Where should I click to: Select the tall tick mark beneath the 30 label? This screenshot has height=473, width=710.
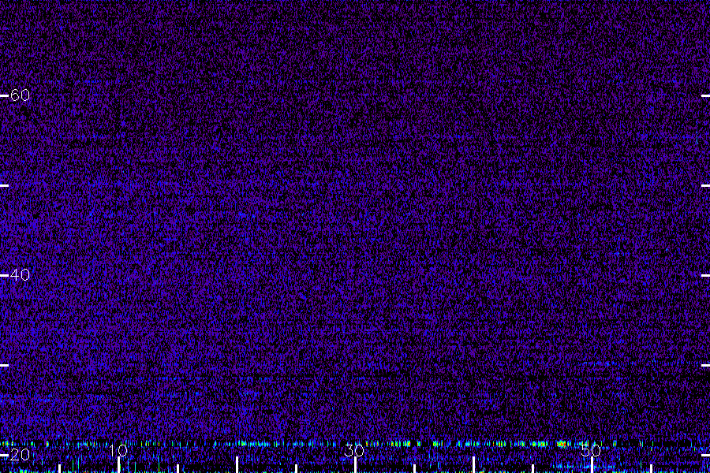(x=356, y=465)
